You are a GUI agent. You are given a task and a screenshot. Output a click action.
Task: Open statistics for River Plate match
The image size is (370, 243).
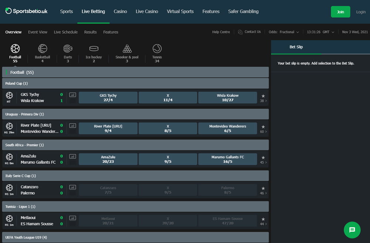(x=73, y=125)
